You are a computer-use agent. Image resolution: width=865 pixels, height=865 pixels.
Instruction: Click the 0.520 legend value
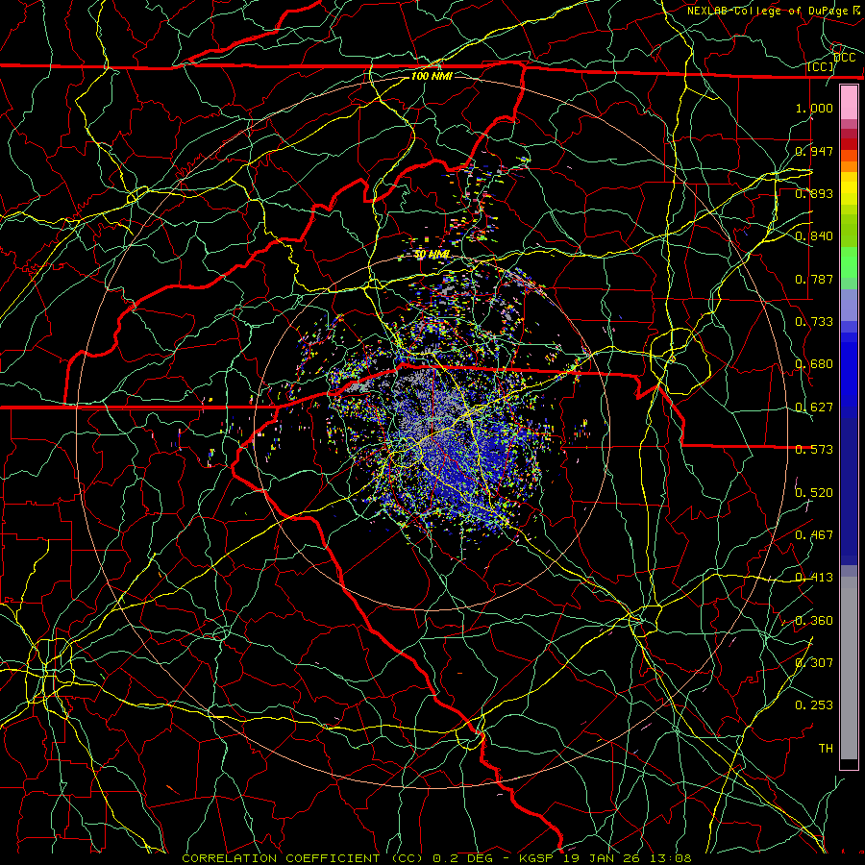(814, 493)
